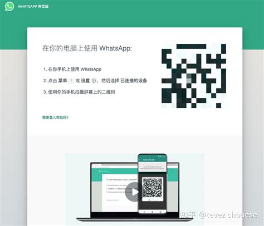This screenshot has width=264, height=226.
Task: Click the large QR code to reload
Action: click(194, 76)
